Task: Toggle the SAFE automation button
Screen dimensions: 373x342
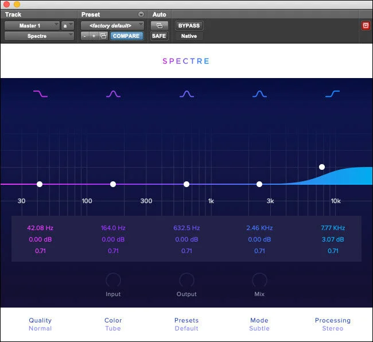Action: [x=159, y=36]
